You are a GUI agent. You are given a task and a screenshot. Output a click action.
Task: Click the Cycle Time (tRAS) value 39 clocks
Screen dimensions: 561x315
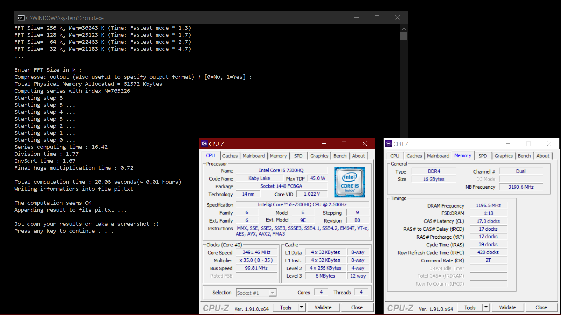click(488, 244)
